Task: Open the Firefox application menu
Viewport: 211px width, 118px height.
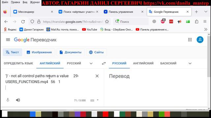Action: 205,21
